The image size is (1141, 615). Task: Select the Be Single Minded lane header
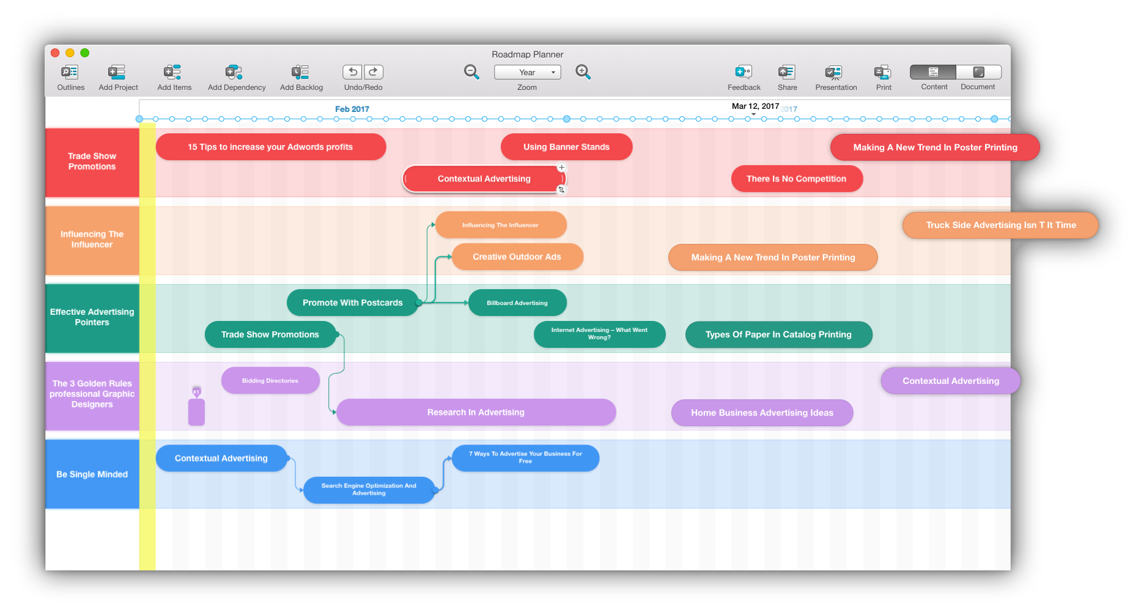pyautogui.click(x=92, y=474)
